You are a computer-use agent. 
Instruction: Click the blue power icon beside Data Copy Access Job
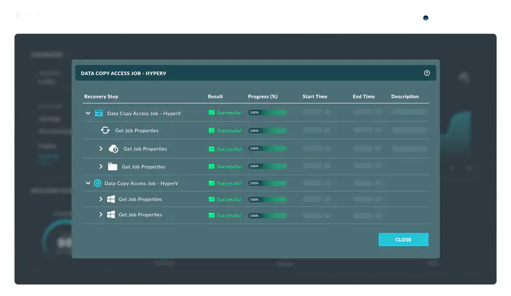(x=98, y=183)
